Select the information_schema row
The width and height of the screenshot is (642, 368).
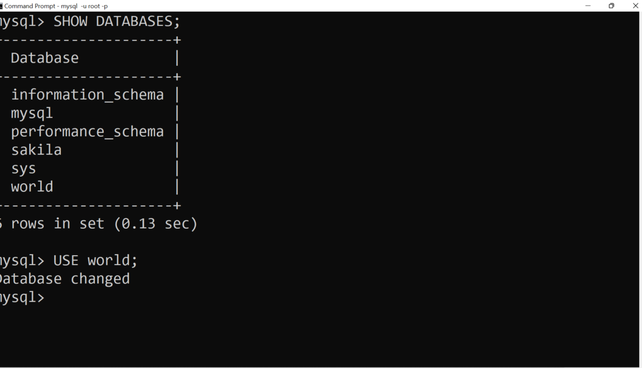tap(87, 95)
